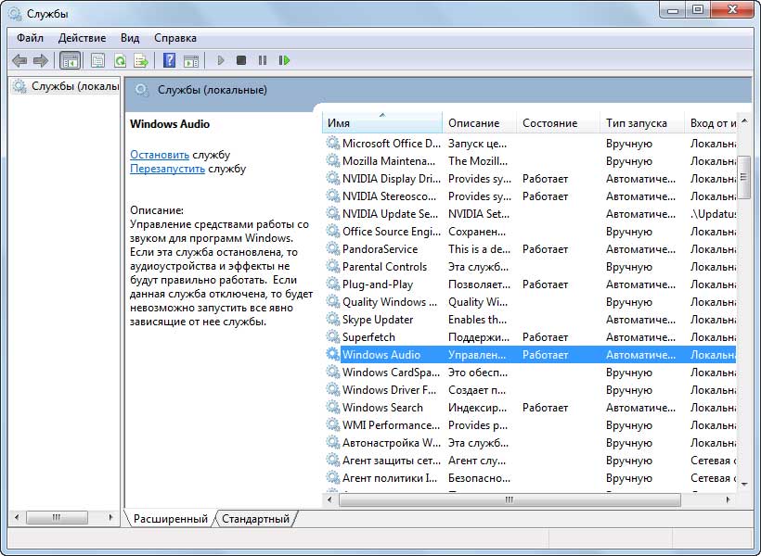
Task: Click the Back arrow in toolbar
Action: tap(19, 60)
